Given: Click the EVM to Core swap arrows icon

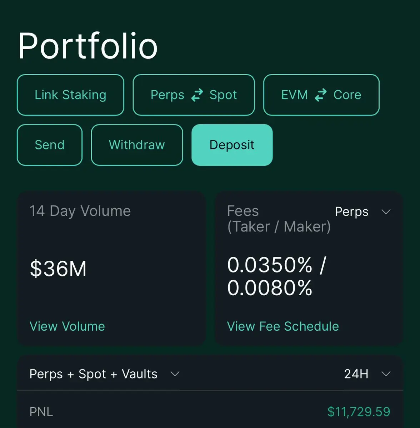Looking at the screenshot, I should [x=320, y=95].
